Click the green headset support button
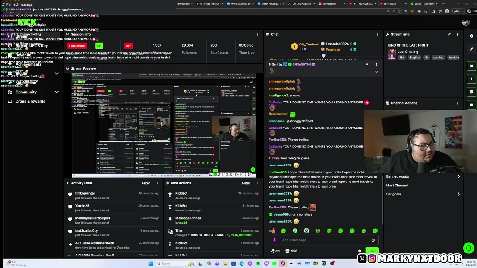The width and height of the screenshot is (477, 268). coord(468,248)
